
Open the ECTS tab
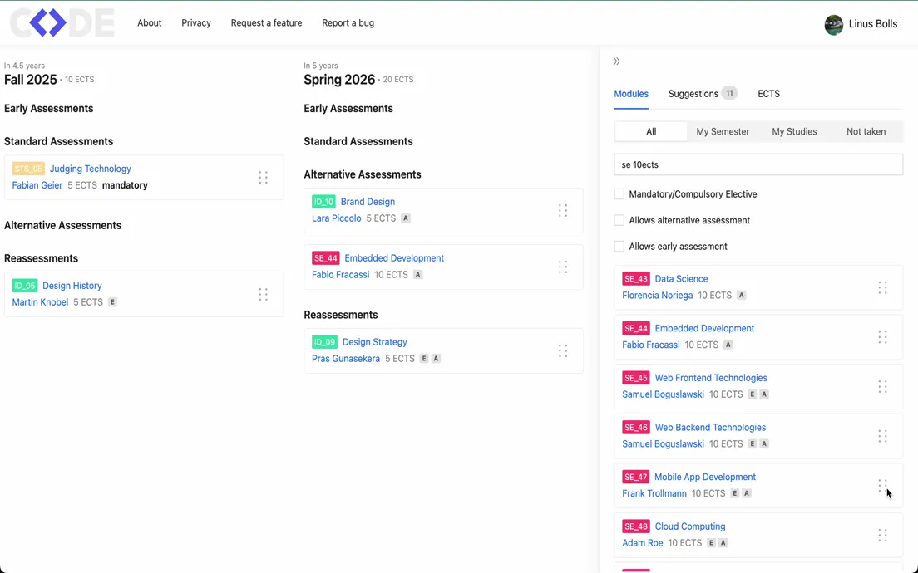(x=768, y=94)
